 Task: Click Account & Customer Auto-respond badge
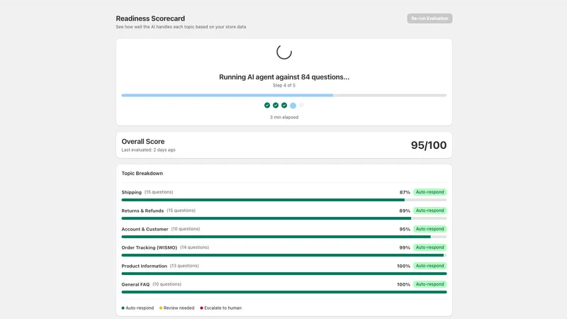pos(430,229)
